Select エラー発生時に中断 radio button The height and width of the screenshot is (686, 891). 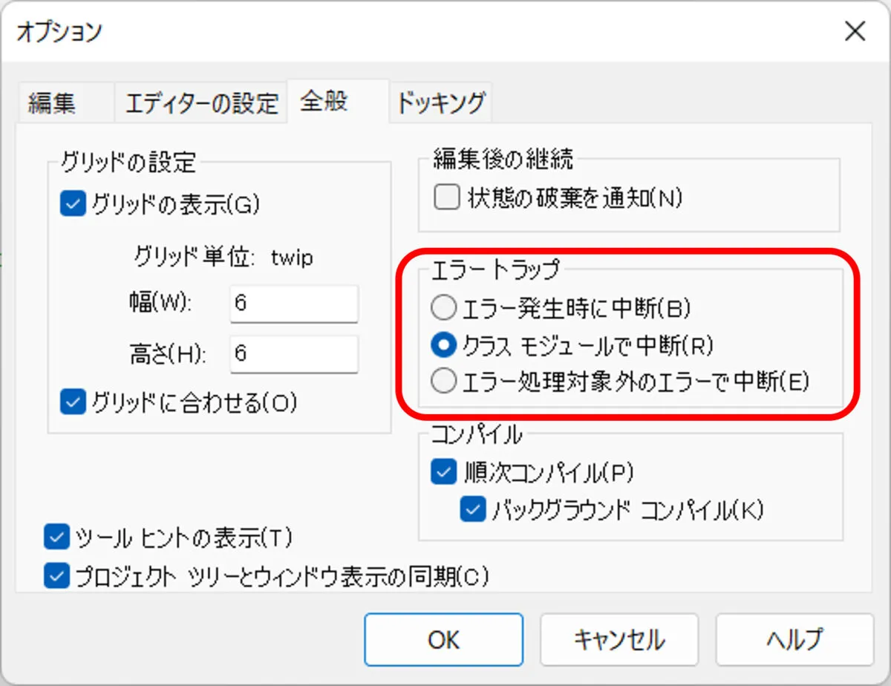pos(444,307)
